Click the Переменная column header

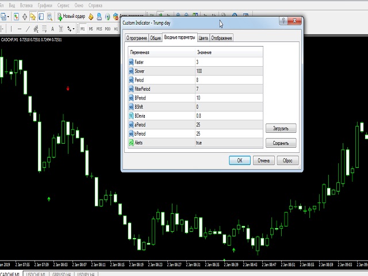(x=162, y=52)
